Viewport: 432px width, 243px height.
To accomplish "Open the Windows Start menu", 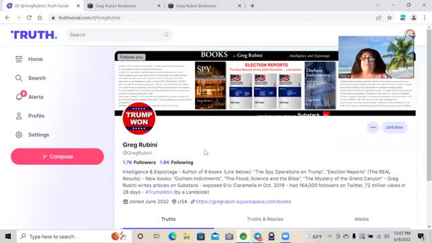I will 8,236.
